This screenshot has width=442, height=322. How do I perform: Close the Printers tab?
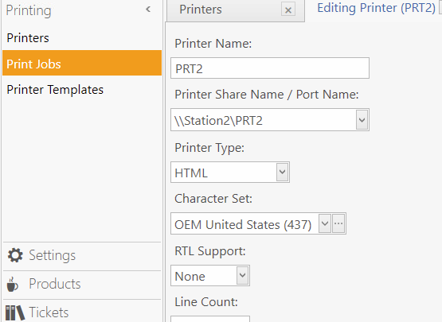[x=288, y=10]
